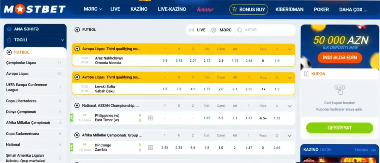Collapse the Araz Nakhchivan league section
The width and height of the screenshot is (380, 163).
[x=289, y=49]
